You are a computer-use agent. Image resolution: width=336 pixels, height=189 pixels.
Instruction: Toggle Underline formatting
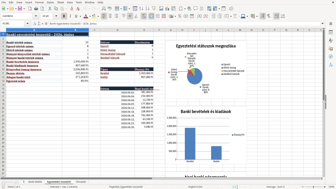(76, 16)
